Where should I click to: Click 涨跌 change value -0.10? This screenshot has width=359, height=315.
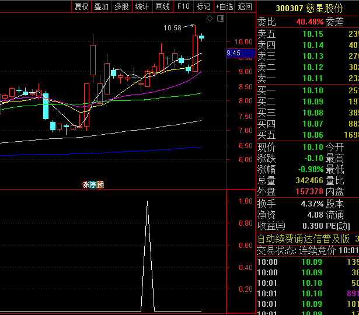point(313,158)
